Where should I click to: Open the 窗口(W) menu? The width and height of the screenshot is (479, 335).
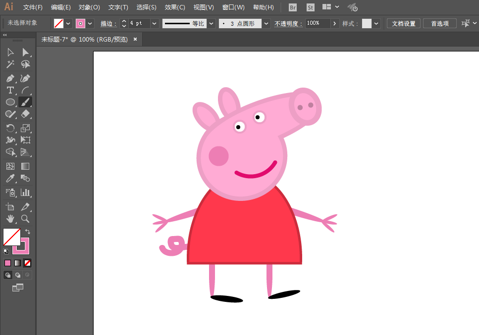[x=233, y=7]
